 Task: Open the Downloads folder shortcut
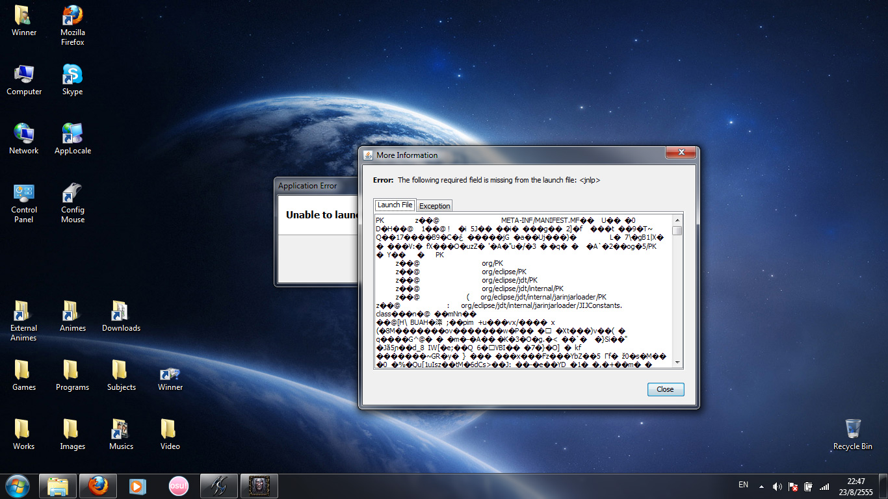tap(122, 317)
